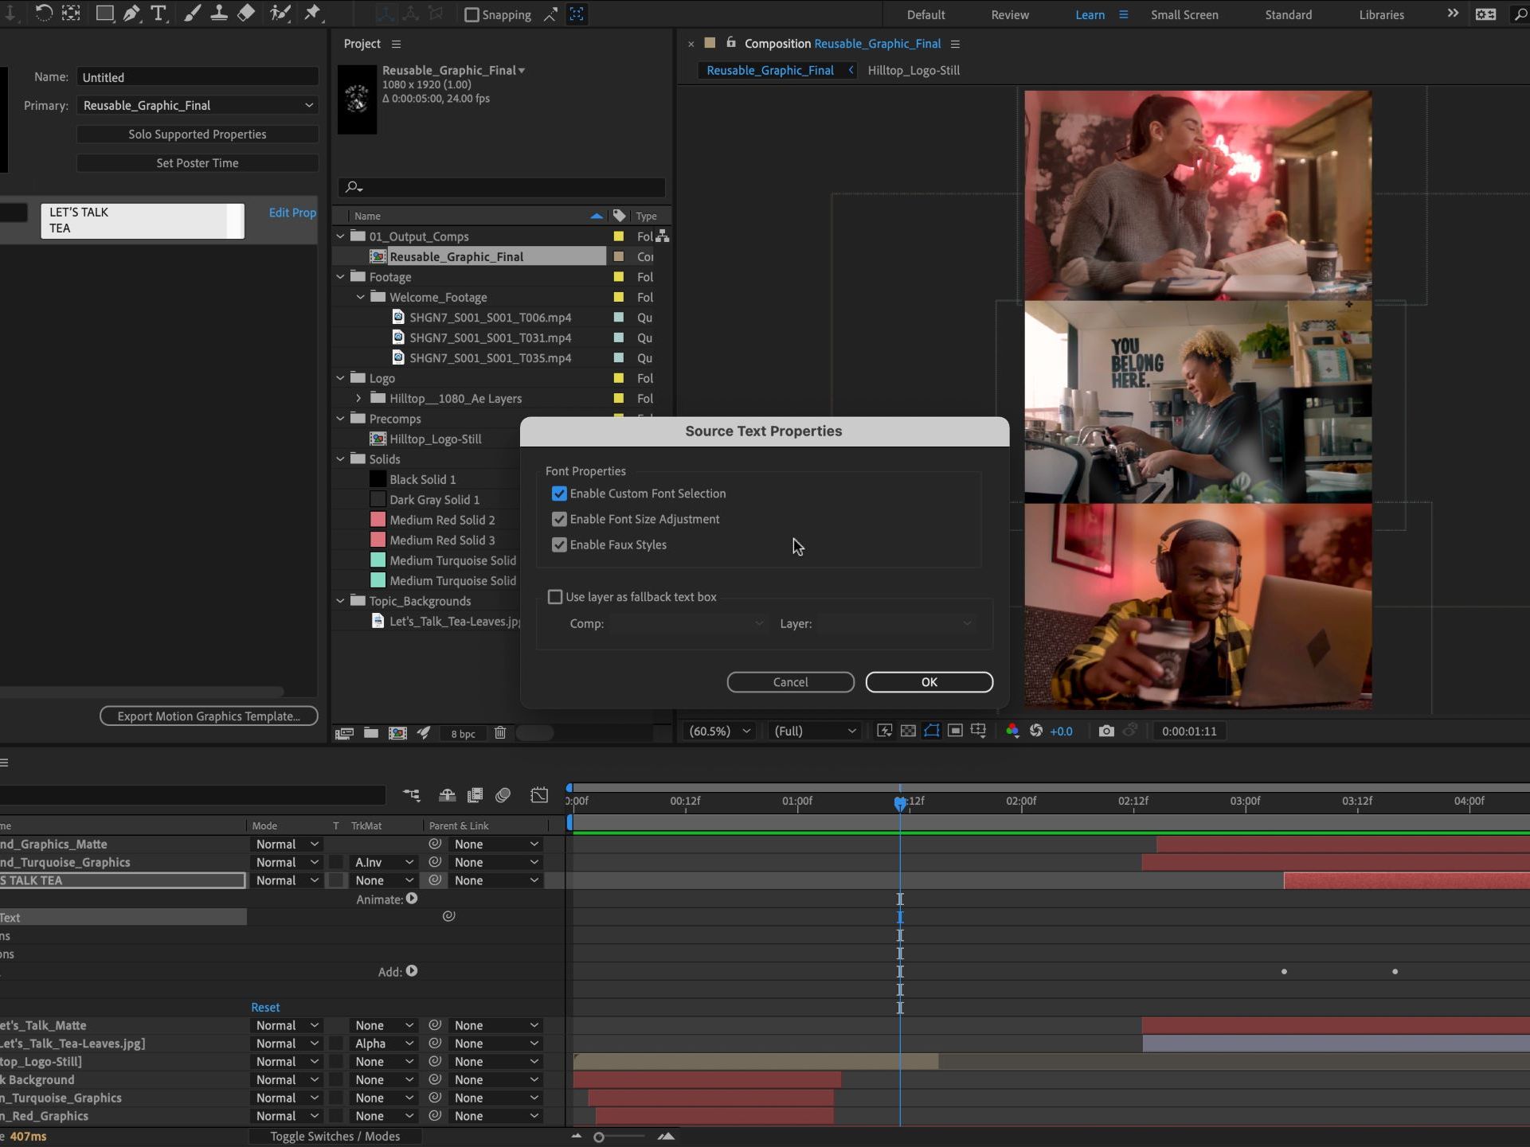Collapse the Welcome_Footage folder
The width and height of the screenshot is (1530, 1147).
(360, 297)
